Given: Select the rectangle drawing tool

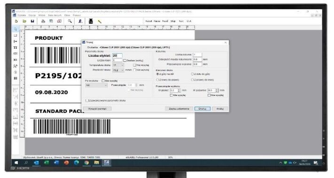Looking at the screenshot, I should tap(16, 35).
